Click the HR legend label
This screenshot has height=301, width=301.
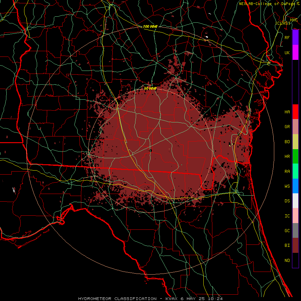tap(287, 157)
